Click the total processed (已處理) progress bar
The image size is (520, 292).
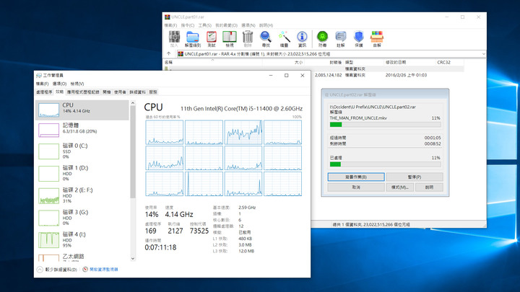pyautogui.click(x=386, y=164)
